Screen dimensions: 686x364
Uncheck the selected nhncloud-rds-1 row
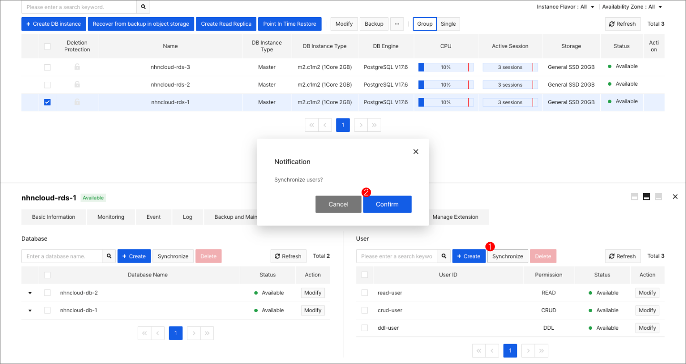[47, 102]
